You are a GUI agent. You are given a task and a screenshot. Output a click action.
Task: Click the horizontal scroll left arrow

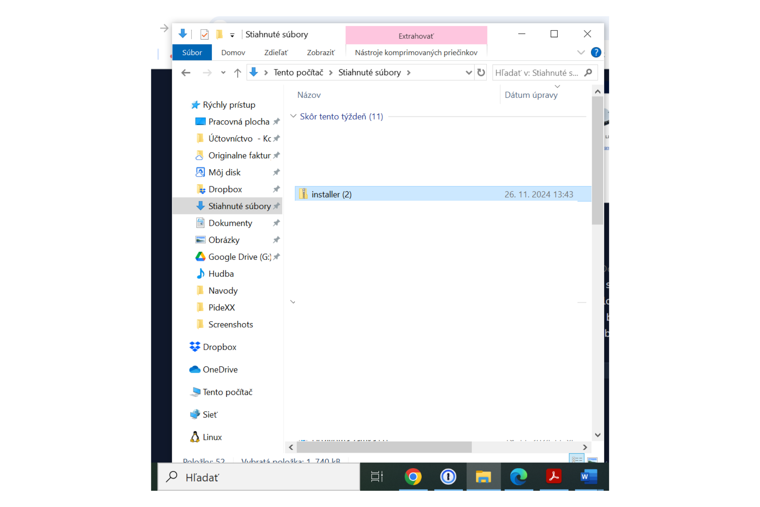tap(291, 447)
